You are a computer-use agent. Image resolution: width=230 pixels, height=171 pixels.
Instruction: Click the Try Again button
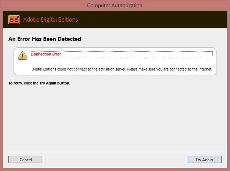tap(204, 159)
